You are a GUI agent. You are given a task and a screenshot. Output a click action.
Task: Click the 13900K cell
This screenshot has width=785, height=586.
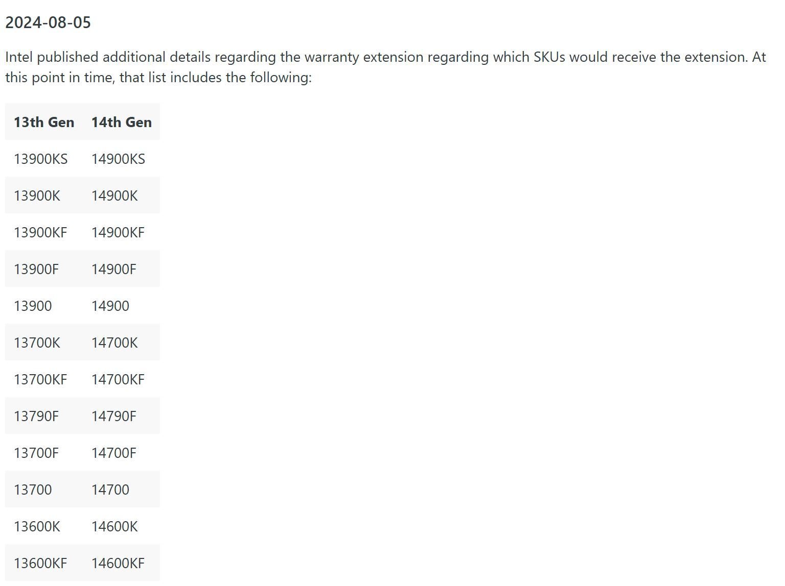point(37,196)
